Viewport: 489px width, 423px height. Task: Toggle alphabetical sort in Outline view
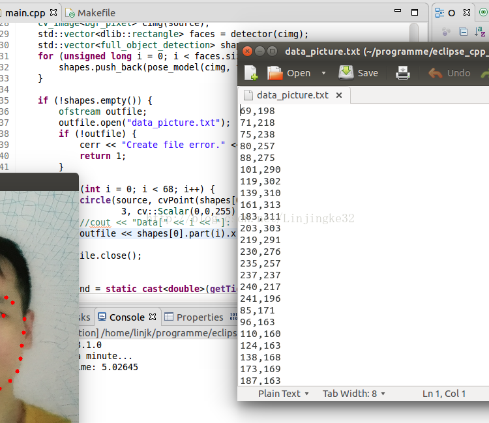479,31
